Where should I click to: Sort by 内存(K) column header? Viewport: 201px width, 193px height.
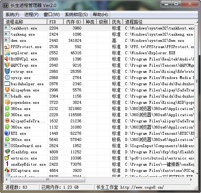pyautogui.click(x=74, y=22)
